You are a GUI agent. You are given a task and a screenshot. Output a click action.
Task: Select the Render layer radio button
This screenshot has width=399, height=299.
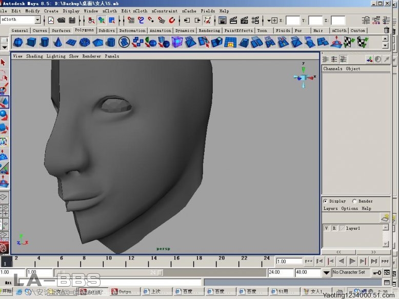pos(354,201)
